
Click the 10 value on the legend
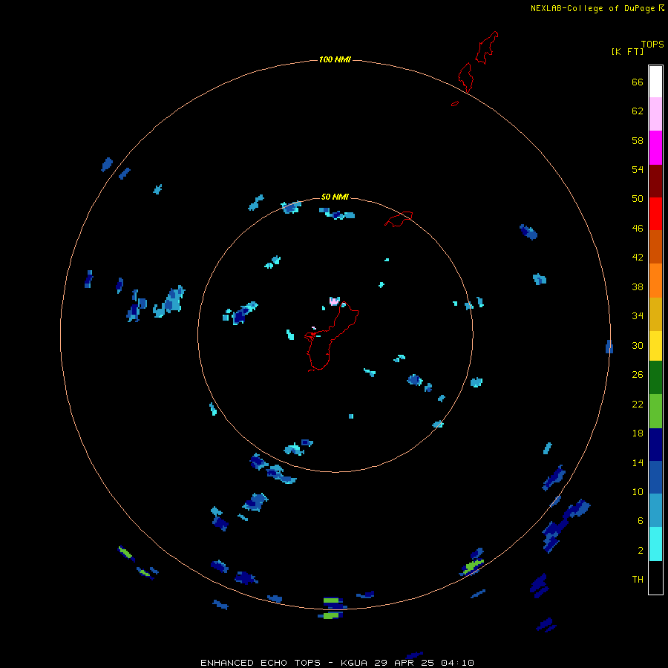pos(638,491)
